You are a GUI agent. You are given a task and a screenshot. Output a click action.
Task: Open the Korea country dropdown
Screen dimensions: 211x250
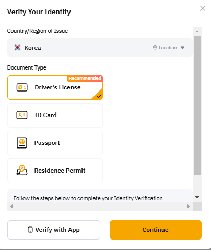100,48
